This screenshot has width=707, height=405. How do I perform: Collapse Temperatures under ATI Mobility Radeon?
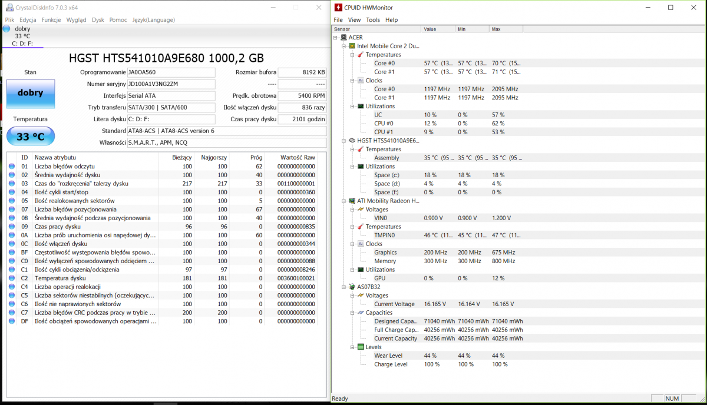(352, 227)
